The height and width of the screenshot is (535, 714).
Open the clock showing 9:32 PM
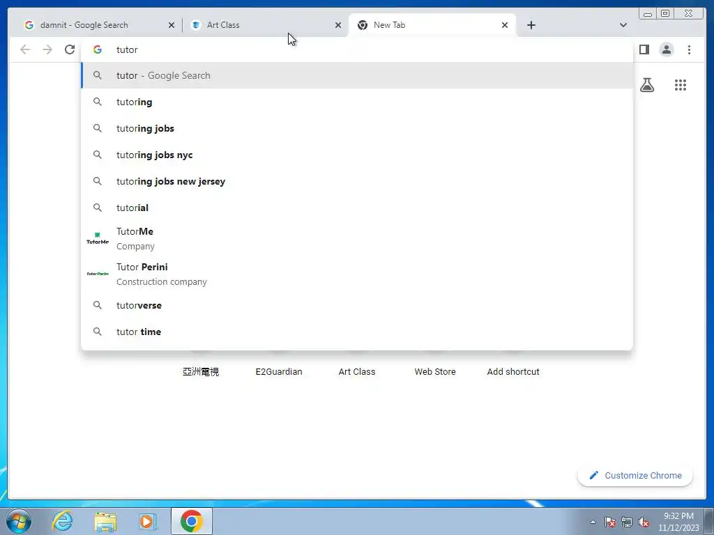click(678, 522)
